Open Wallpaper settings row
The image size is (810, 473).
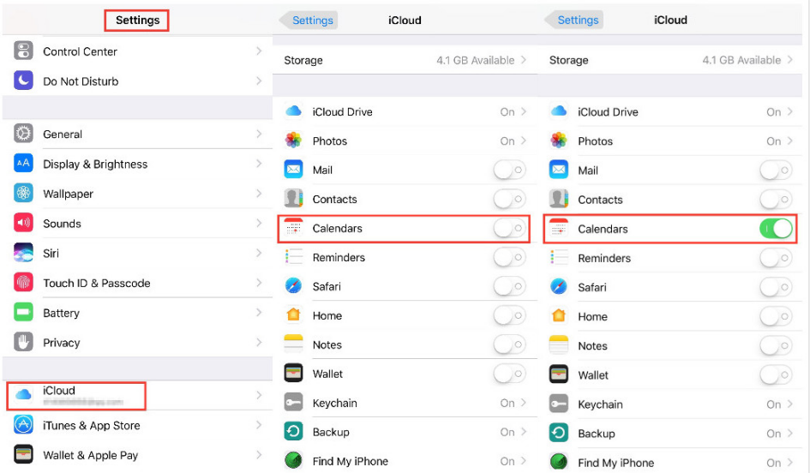click(x=137, y=193)
